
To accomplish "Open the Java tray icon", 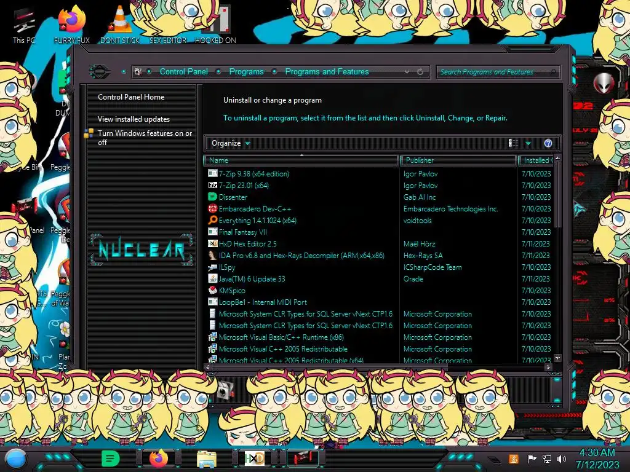I will pos(514,458).
